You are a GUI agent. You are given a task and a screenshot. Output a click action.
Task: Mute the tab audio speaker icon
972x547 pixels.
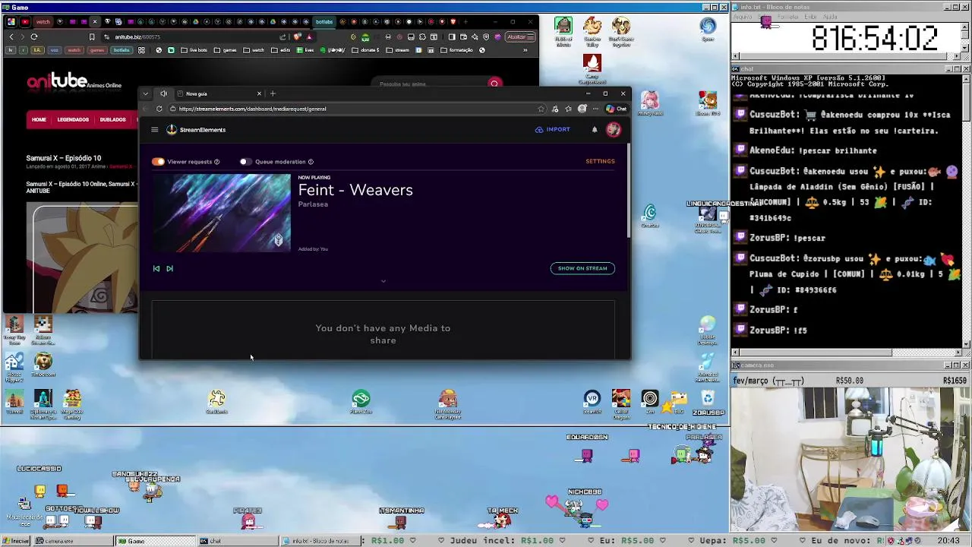(163, 93)
